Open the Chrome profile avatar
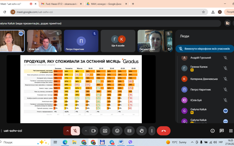This screenshot has width=234, height=146. point(220,12)
